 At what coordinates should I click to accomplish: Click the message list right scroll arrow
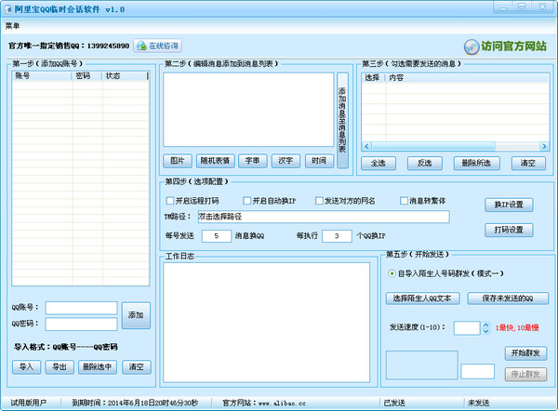pos(544,146)
